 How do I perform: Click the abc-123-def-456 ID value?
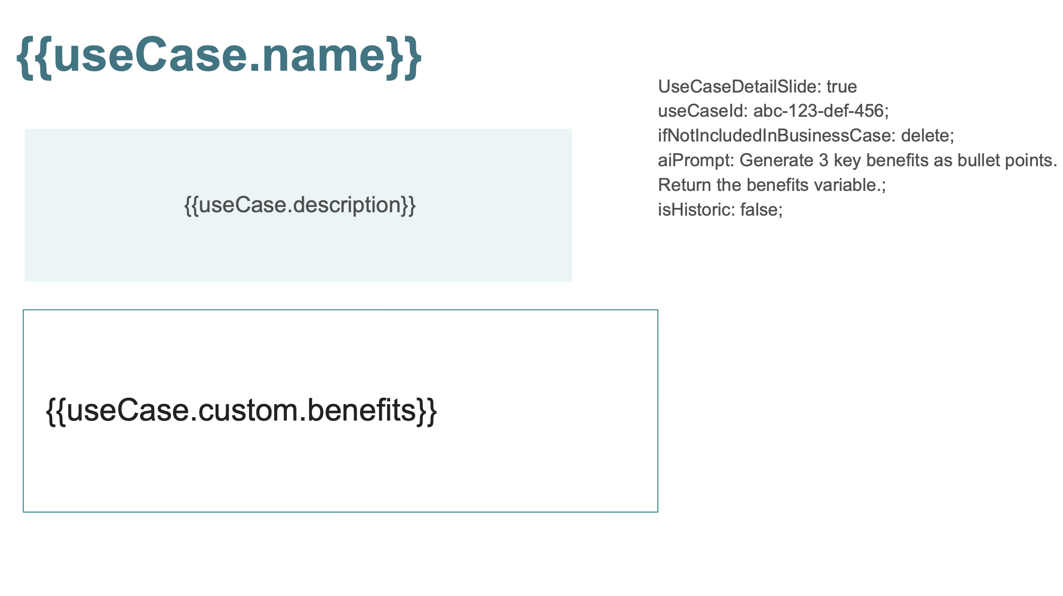click(x=819, y=111)
